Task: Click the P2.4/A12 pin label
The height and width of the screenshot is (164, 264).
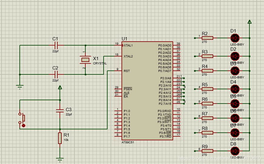Action: click(165, 93)
